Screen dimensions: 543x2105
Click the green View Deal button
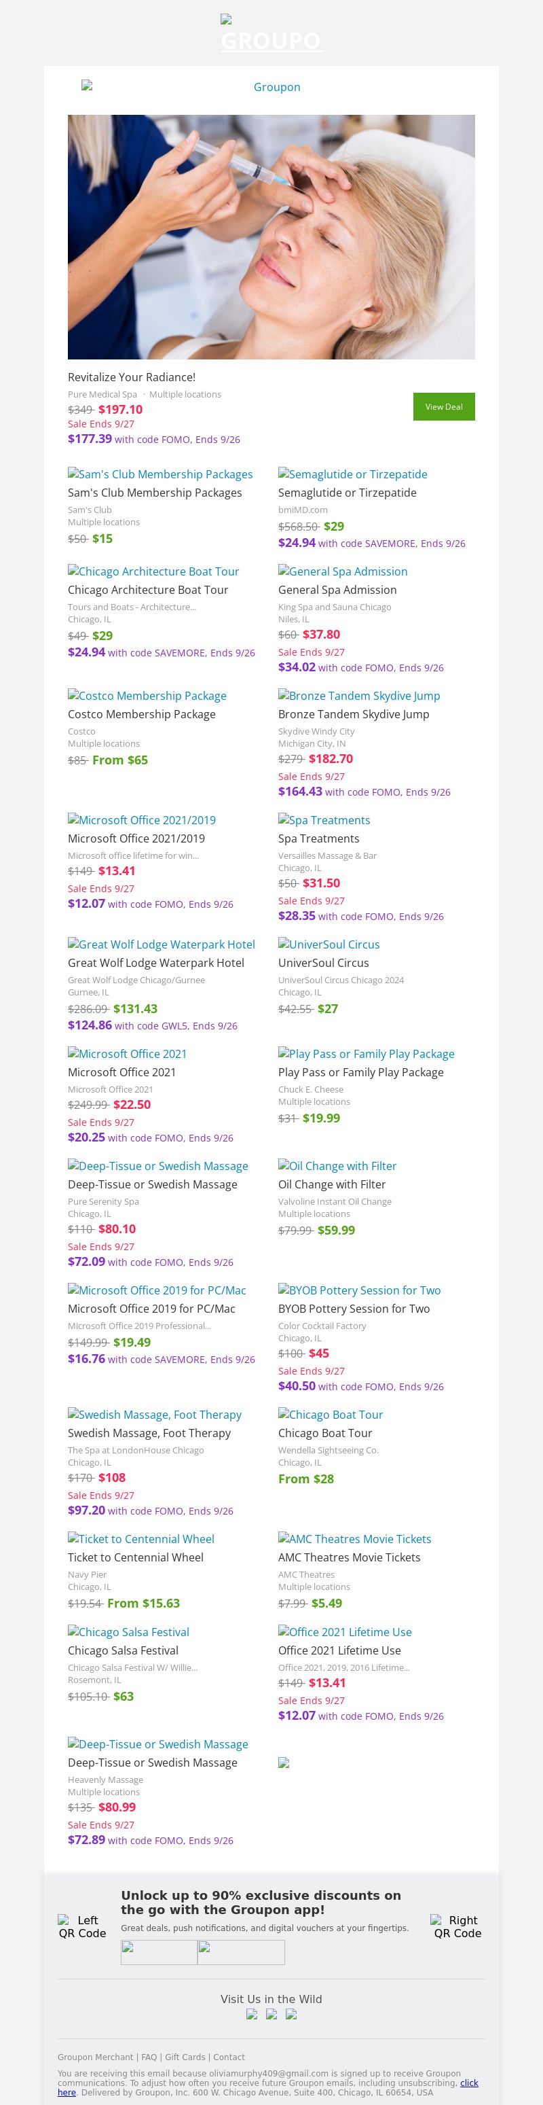[443, 406]
